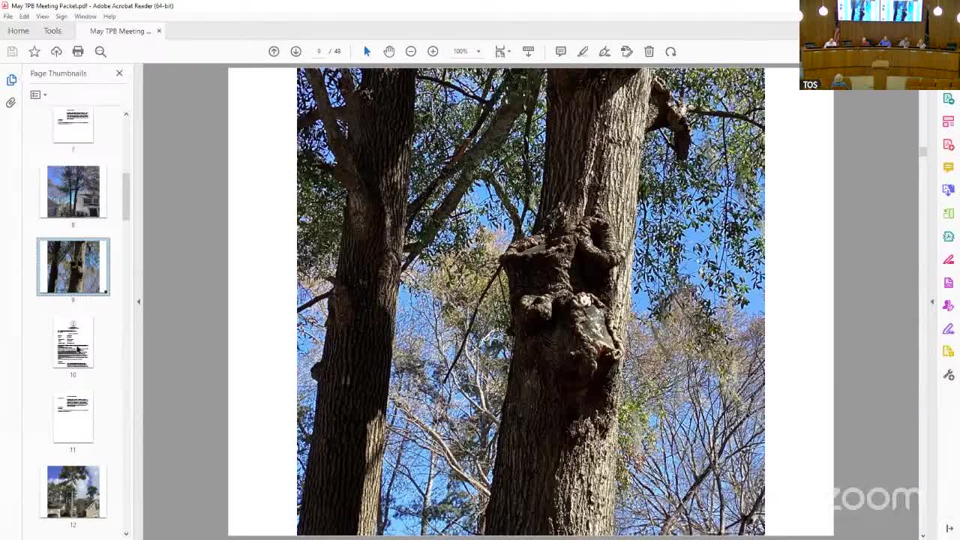Click the zoom out minus icon
This screenshot has height=540, width=960.
click(x=411, y=52)
